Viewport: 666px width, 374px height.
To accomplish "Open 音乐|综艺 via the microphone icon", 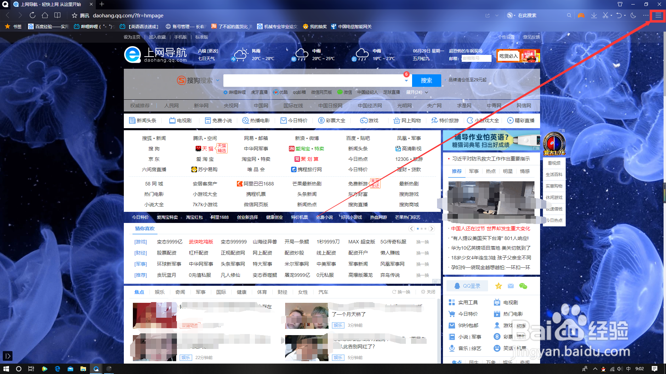I will [x=452, y=348].
